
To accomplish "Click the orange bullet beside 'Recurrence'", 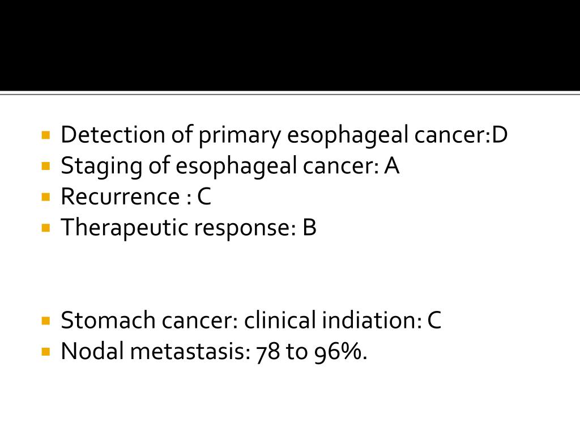I will tap(46, 197).
